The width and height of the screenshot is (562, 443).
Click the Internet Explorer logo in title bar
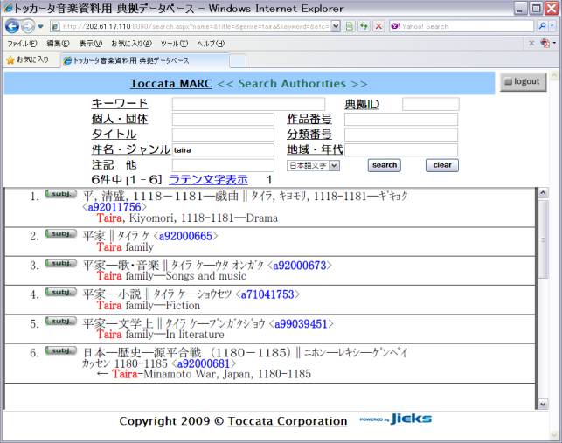(8, 8)
